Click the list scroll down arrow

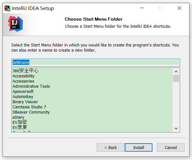click(x=176, y=128)
